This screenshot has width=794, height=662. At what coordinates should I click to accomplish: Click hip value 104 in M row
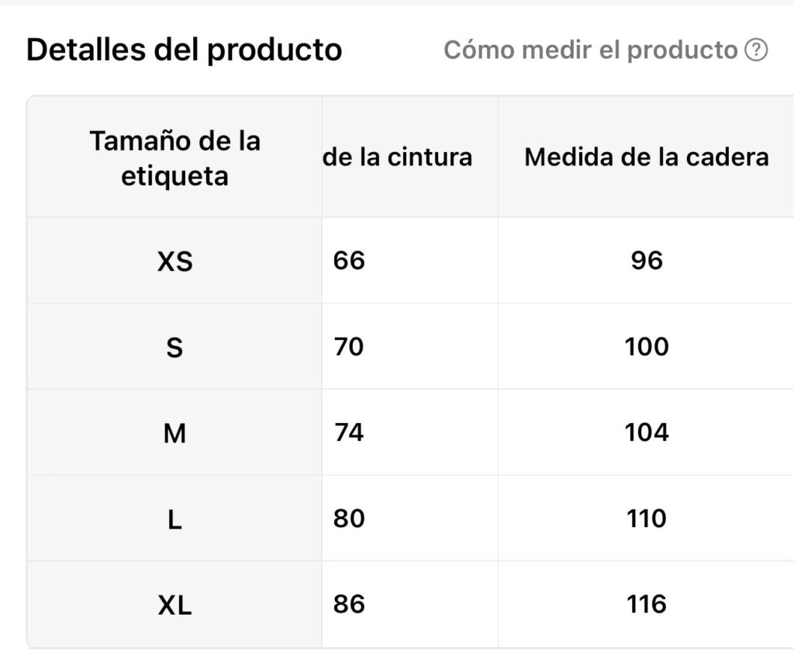(x=647, y=432)
